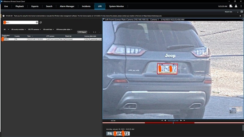
Task: Click the PA country badge in the details panel
Action: coord(110,133)
